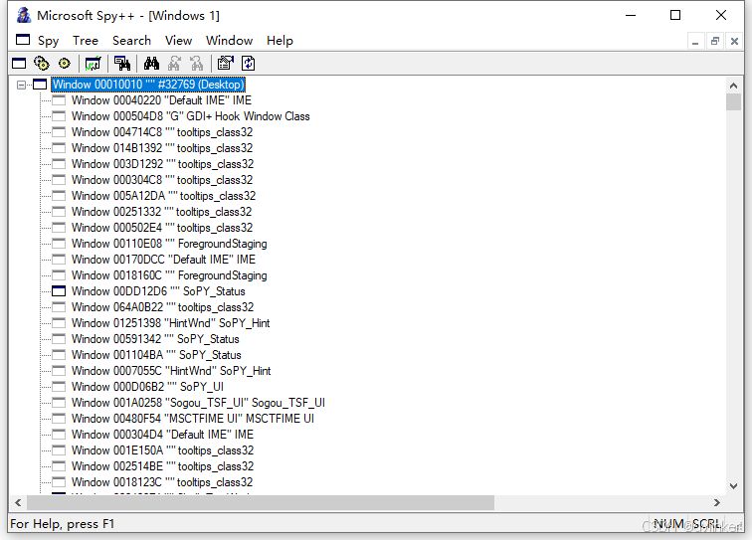Click the window icon beside GDI+ Hook Window Class
752x540 pixels.
pyautogui.click(x=59, y=116)
